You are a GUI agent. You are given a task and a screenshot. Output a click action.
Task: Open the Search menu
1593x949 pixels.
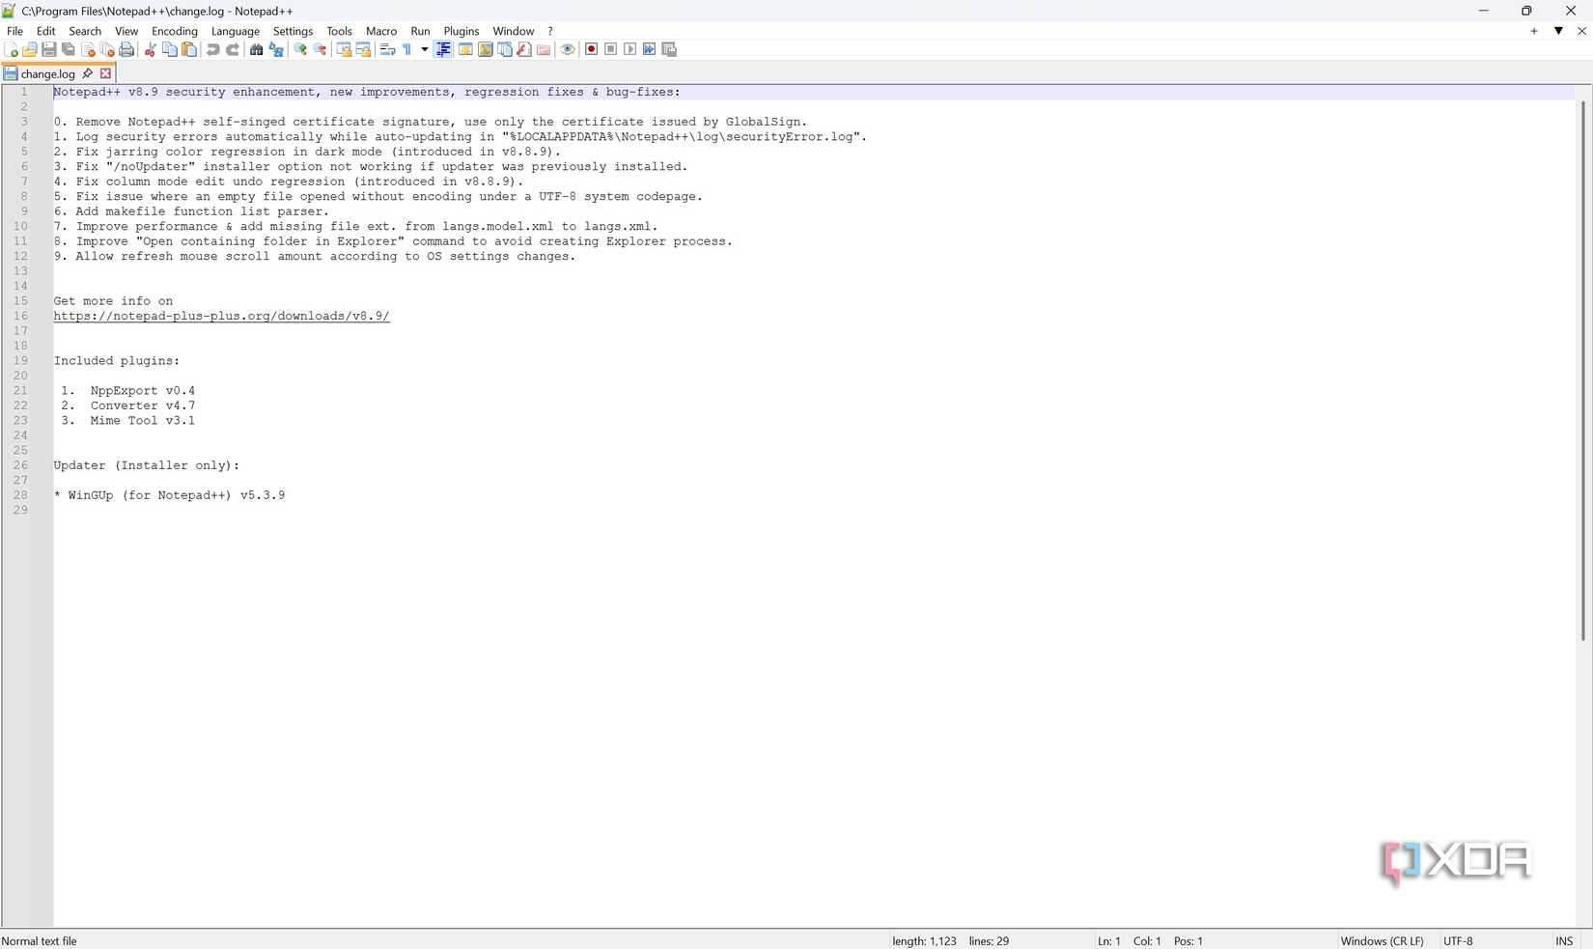(85, 31)
